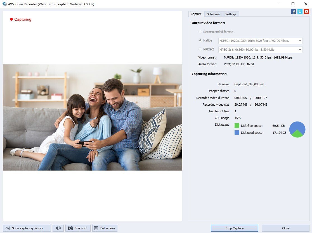Take a Snapshot of the webcam feed
312x233 pixels.
tap(78, 228)
